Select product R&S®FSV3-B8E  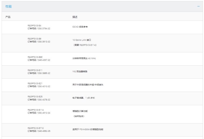(35, 57)
